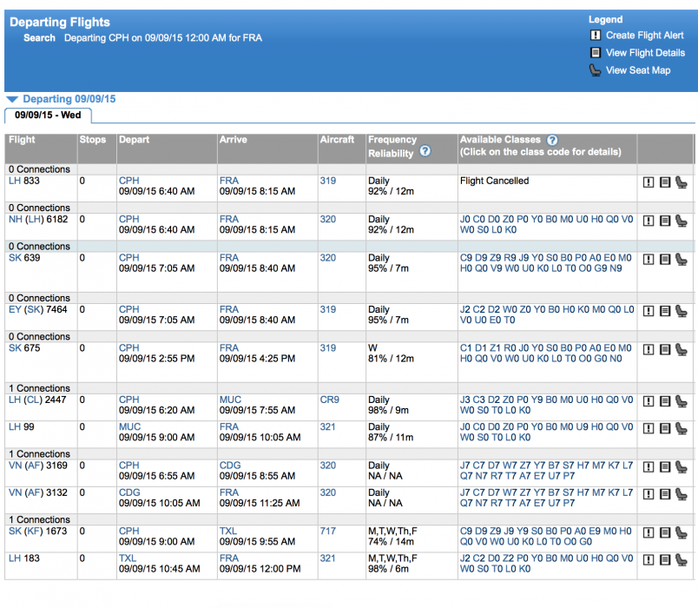The image size is (698, 608).
Task: Create flight alert for VN 3169
Action: pyautogui.click(x=648, y=466)
